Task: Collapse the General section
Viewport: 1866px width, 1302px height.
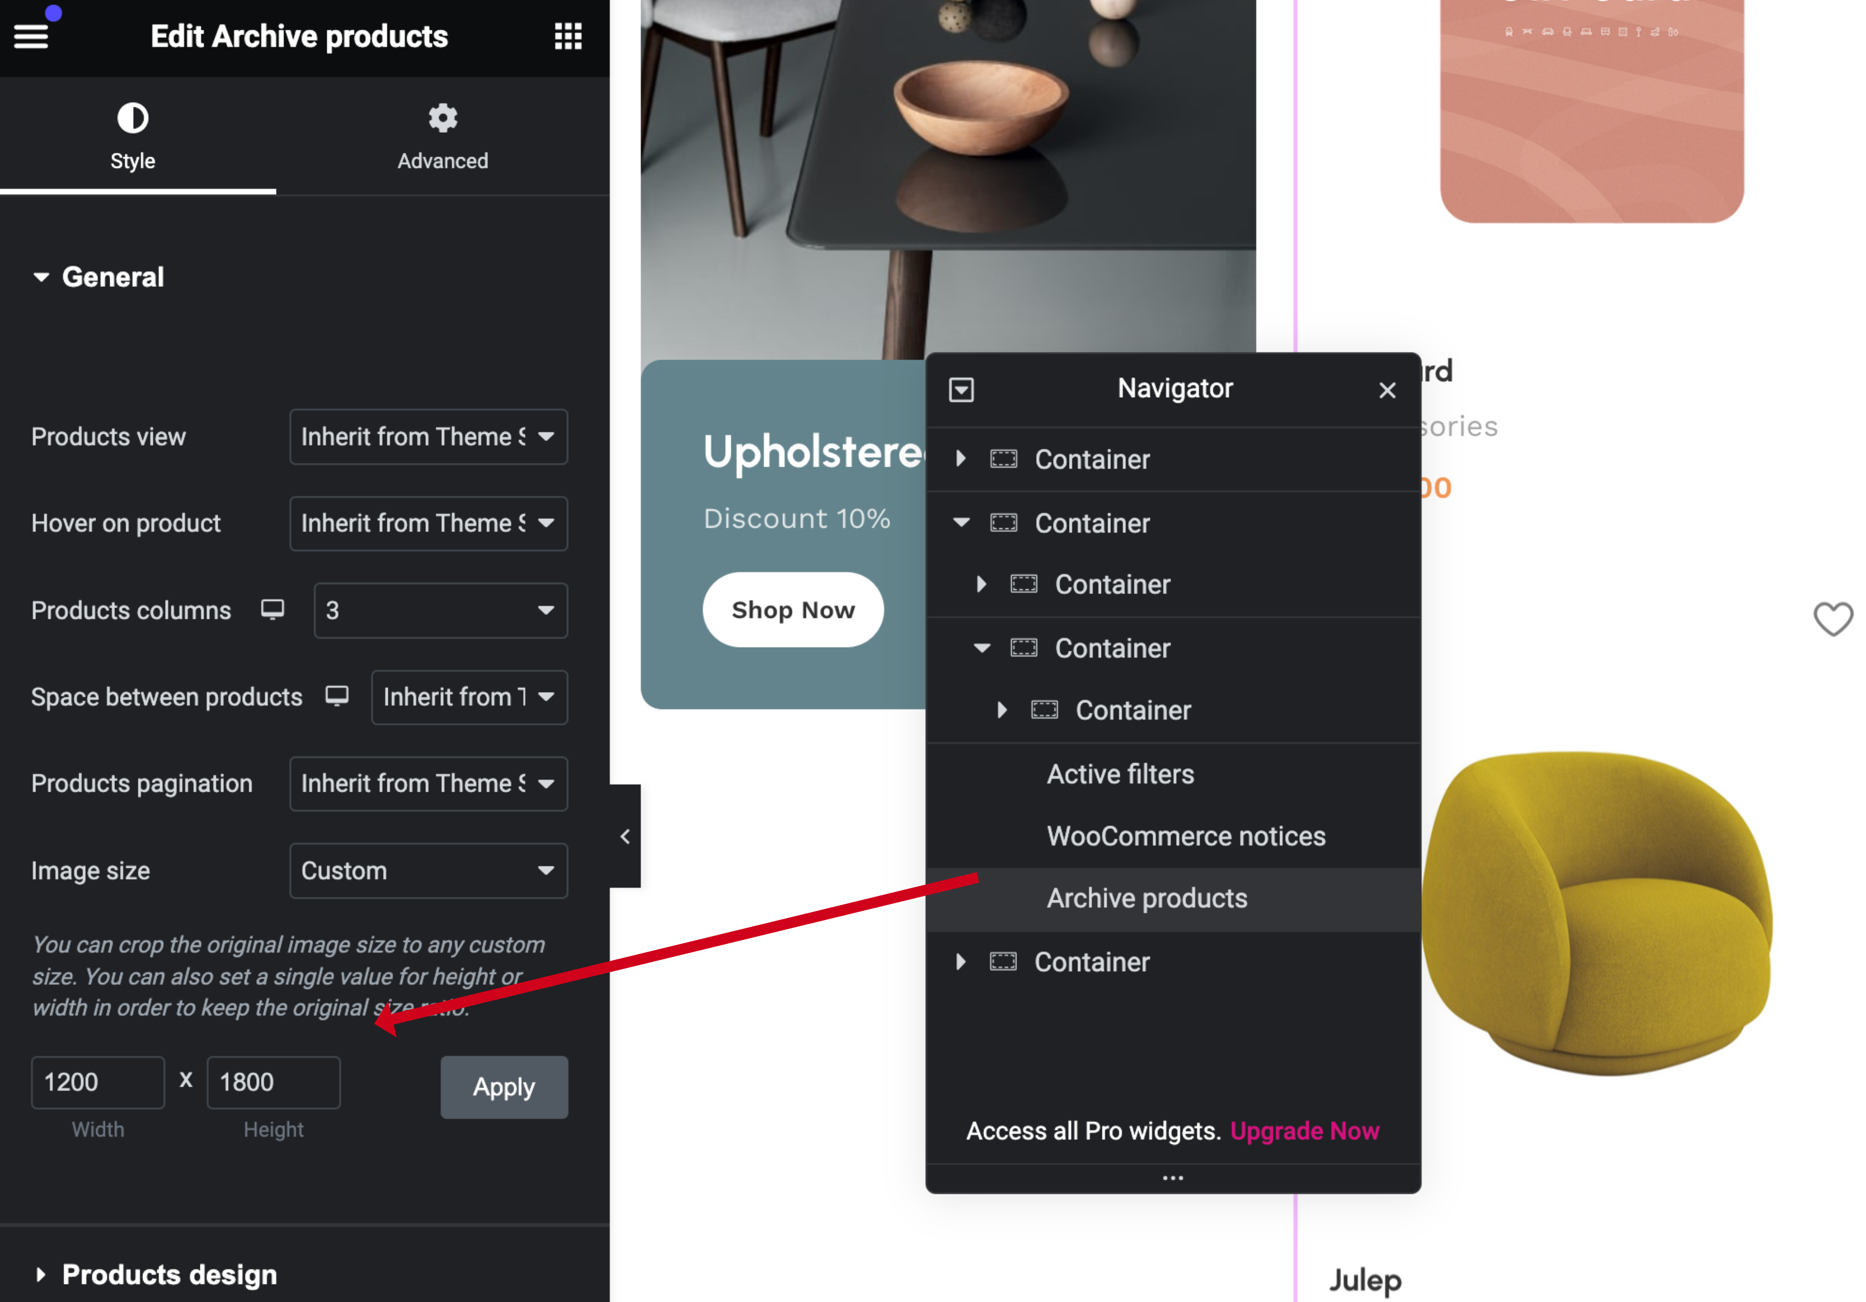Action: point(97,277)
